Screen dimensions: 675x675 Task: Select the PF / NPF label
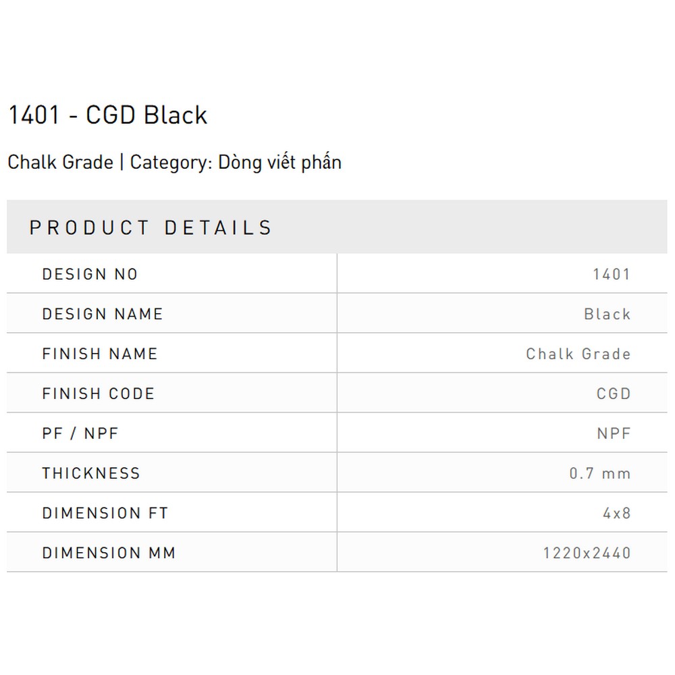[80, 433]
